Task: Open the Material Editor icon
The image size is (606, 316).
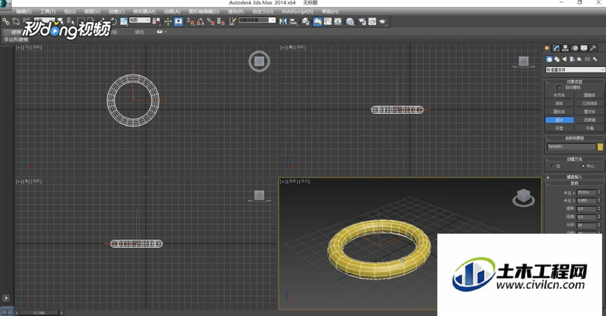Action: pos(350,21)
